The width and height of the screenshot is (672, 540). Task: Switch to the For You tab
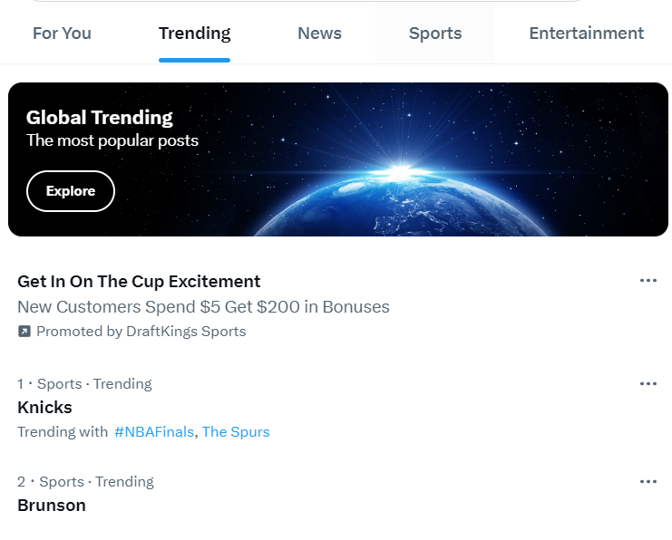point(63,34)
